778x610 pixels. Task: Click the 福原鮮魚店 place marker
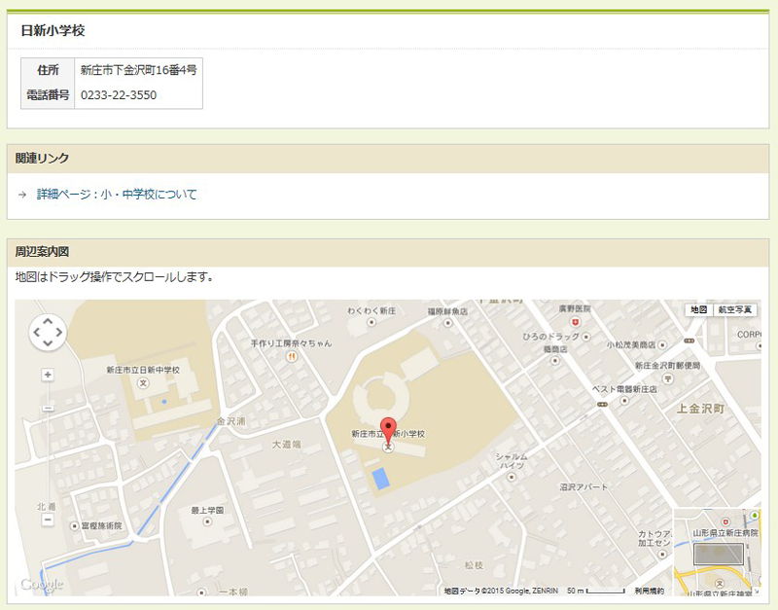point(447,323)
